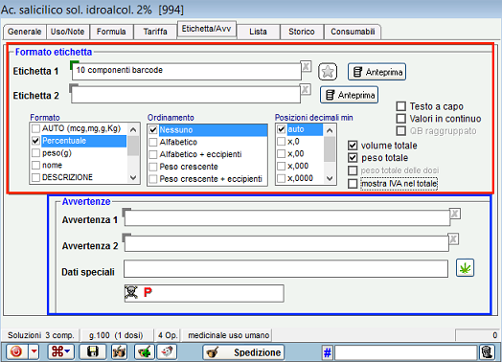Select the Etichetta/Avv tab

[x=207, y=29]
